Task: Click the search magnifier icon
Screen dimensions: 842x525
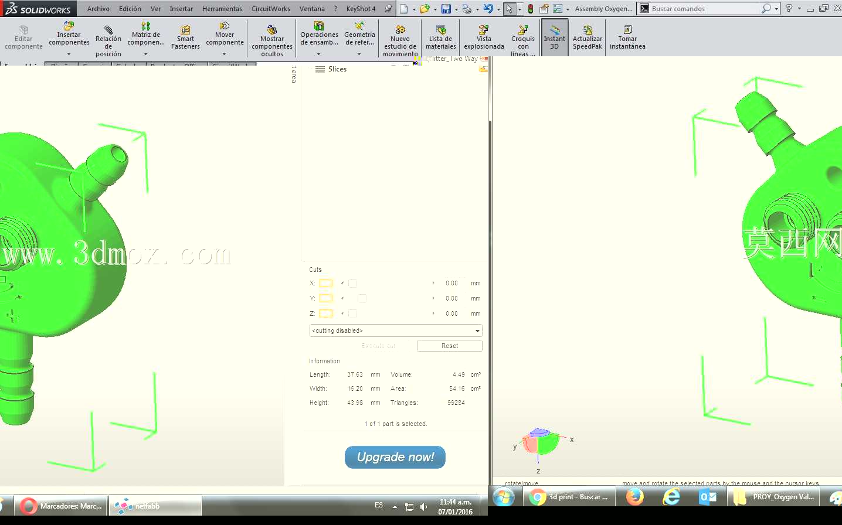Action: pyautogui.click(x=766, y=8)
